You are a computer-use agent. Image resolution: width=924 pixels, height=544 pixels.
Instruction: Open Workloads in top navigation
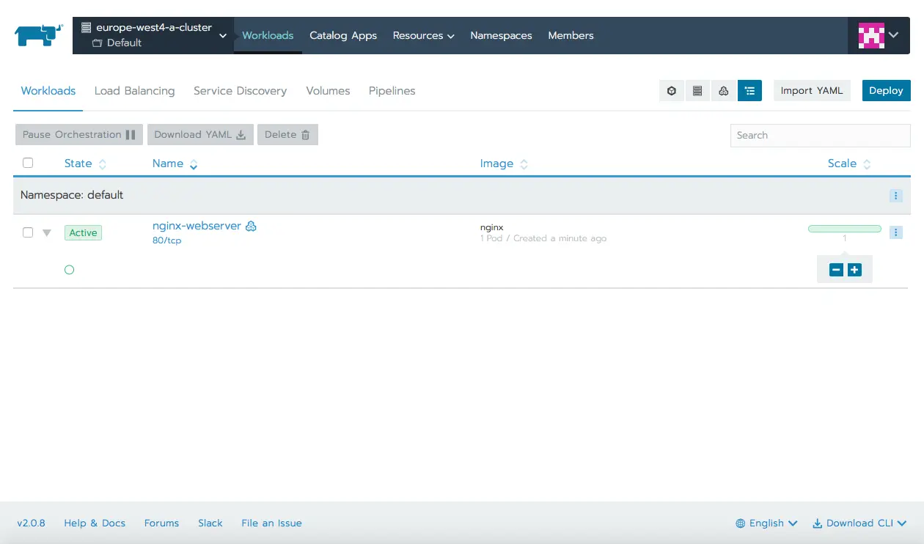[268, 35]
